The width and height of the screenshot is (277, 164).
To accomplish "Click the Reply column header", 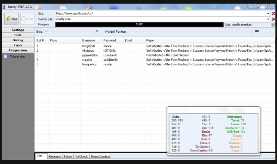I will pos(210,40).
